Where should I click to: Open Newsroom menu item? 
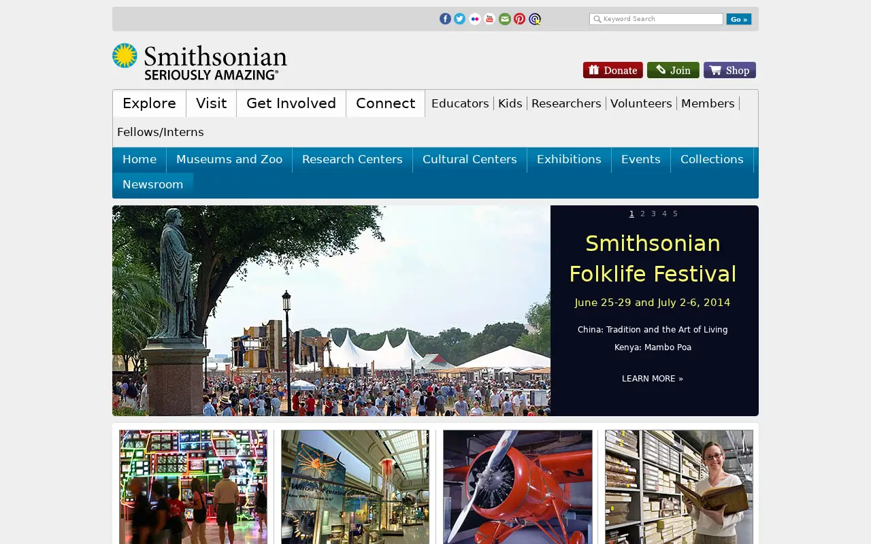(153, 184)
